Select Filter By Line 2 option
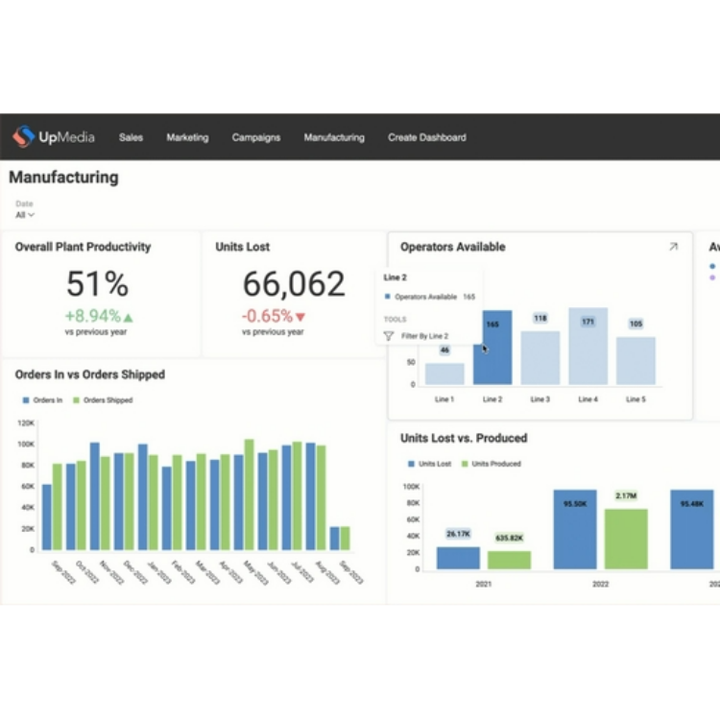Screen dimensions: 720x720 (x=424, y=337)
